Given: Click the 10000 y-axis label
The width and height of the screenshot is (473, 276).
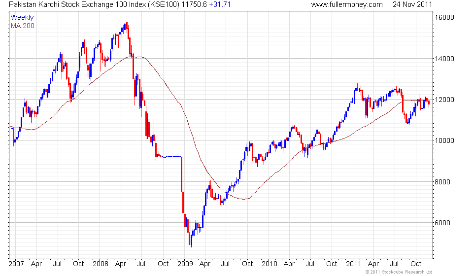Looking at the screenshot, I should point(444,140).
